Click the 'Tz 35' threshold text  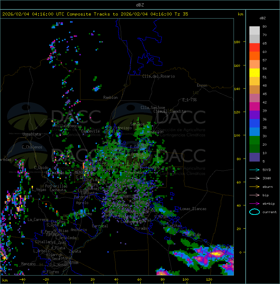pyautogui.click(x=181, y=14)
